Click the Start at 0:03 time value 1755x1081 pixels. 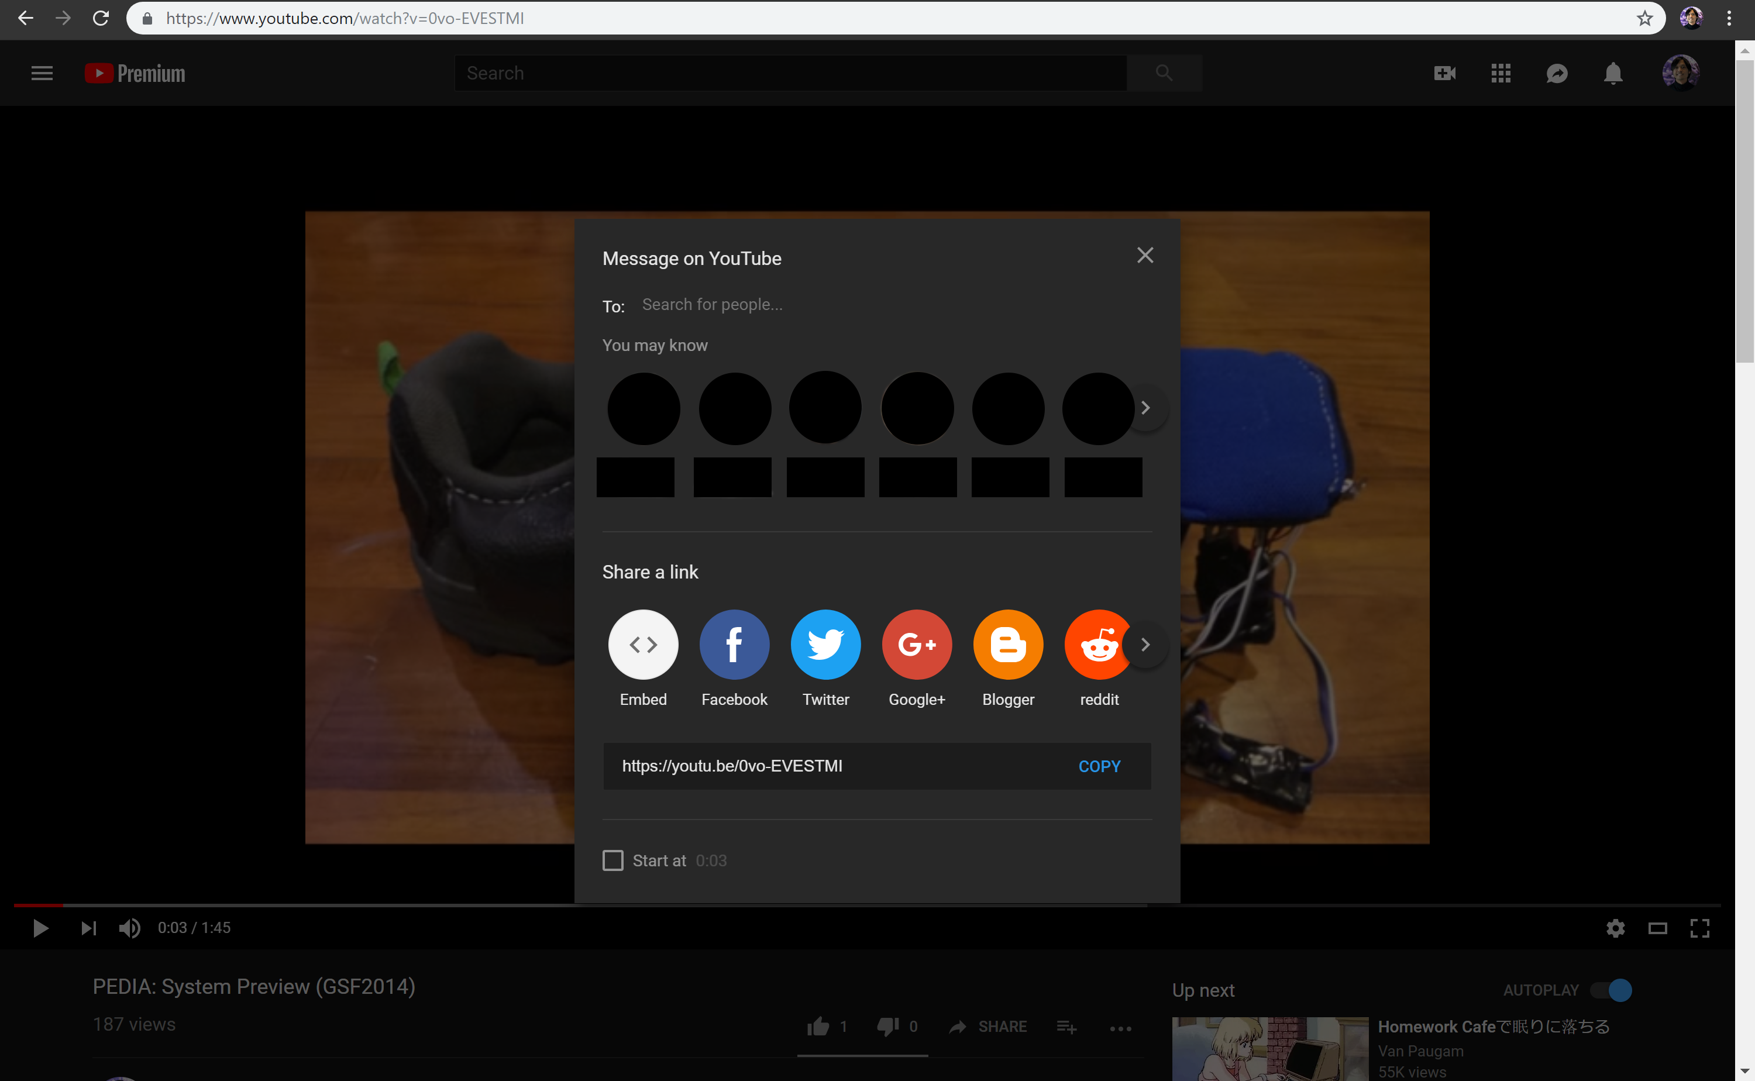pos(711,861)
